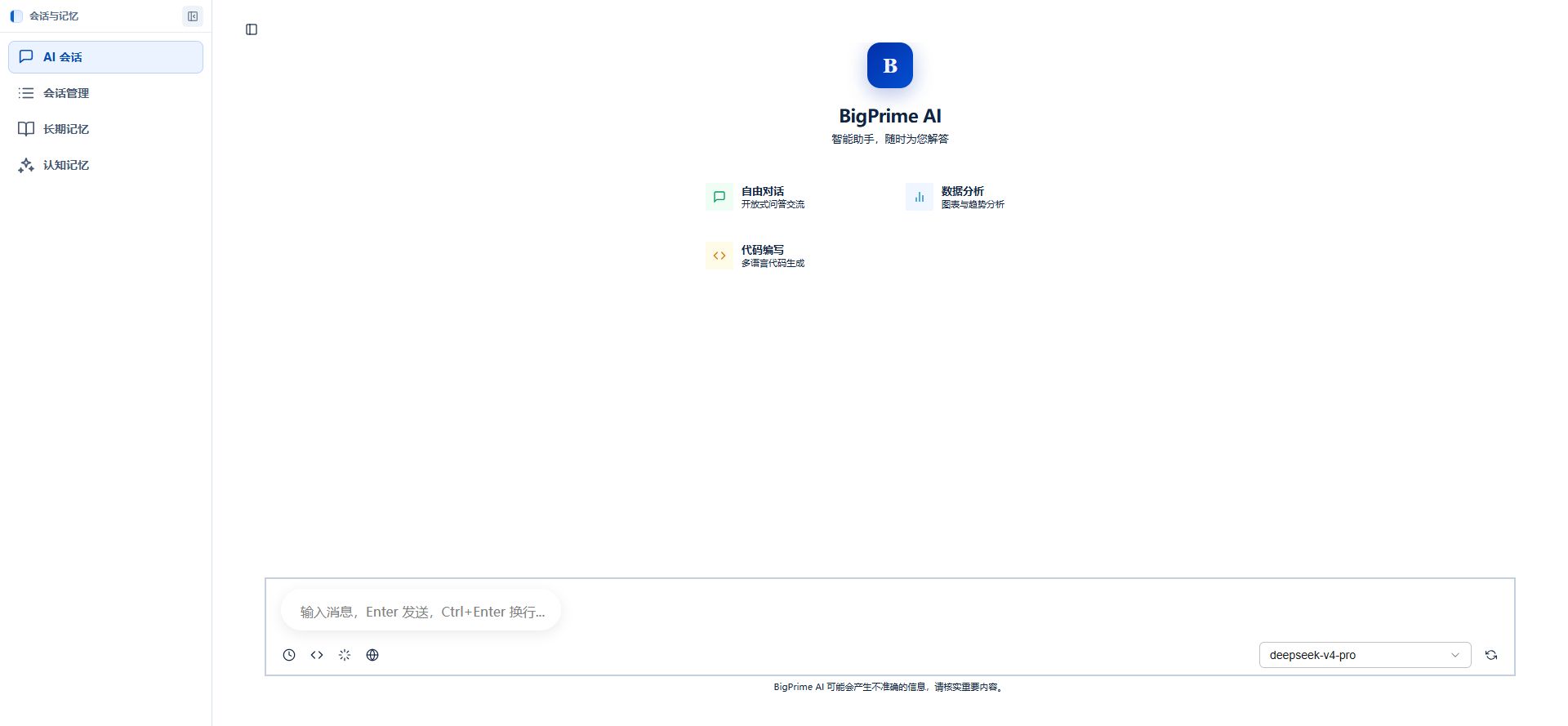1568x726 pixels.
Task: Open the AI 会话 sidebar item
Action: coord(105,57)
